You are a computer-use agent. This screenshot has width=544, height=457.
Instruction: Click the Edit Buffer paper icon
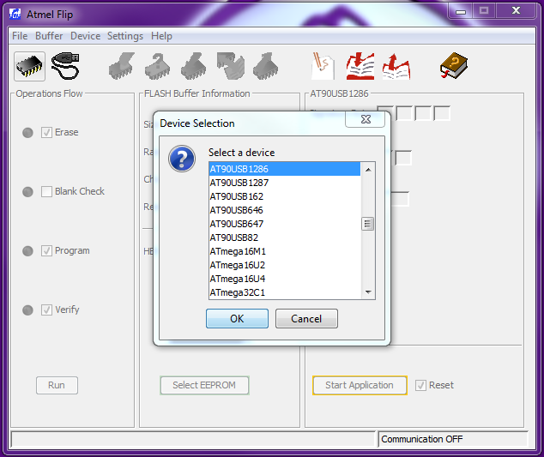pos(323,66)
